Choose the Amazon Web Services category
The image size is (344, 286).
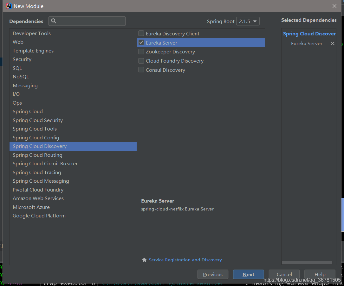(73, 198)
